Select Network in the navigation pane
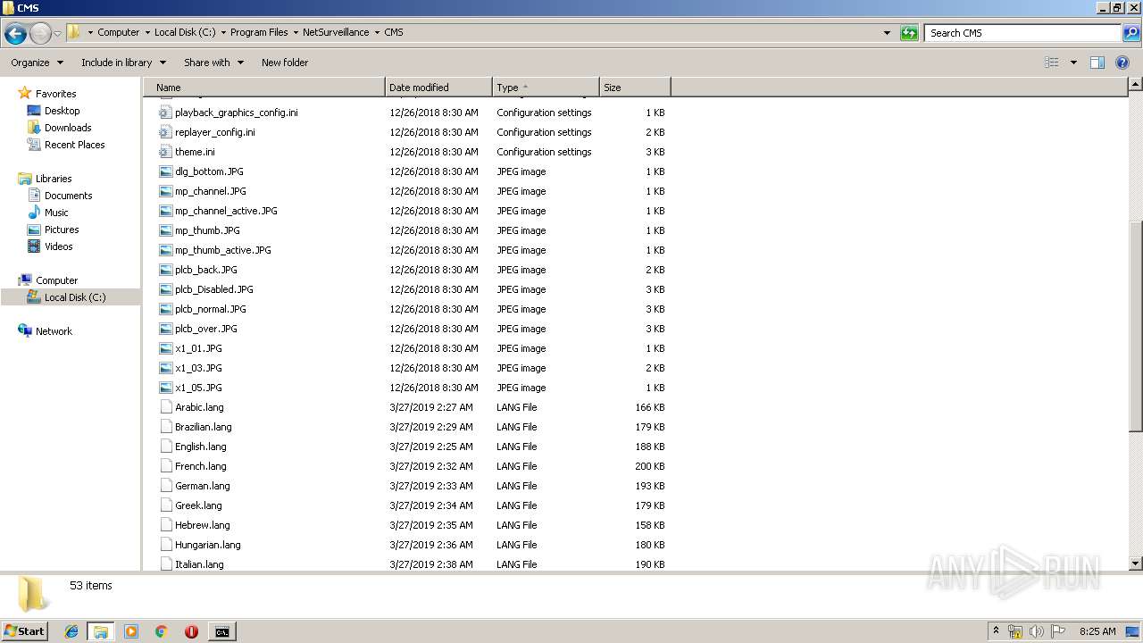1143x643 pixels. pyautogui.click(x=46, y=331)
